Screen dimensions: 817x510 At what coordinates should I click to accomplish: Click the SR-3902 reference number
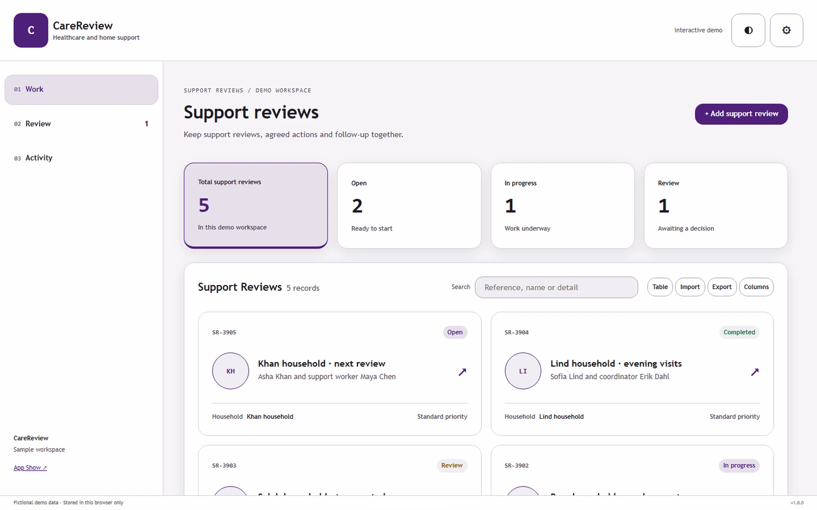coord(517,466)
